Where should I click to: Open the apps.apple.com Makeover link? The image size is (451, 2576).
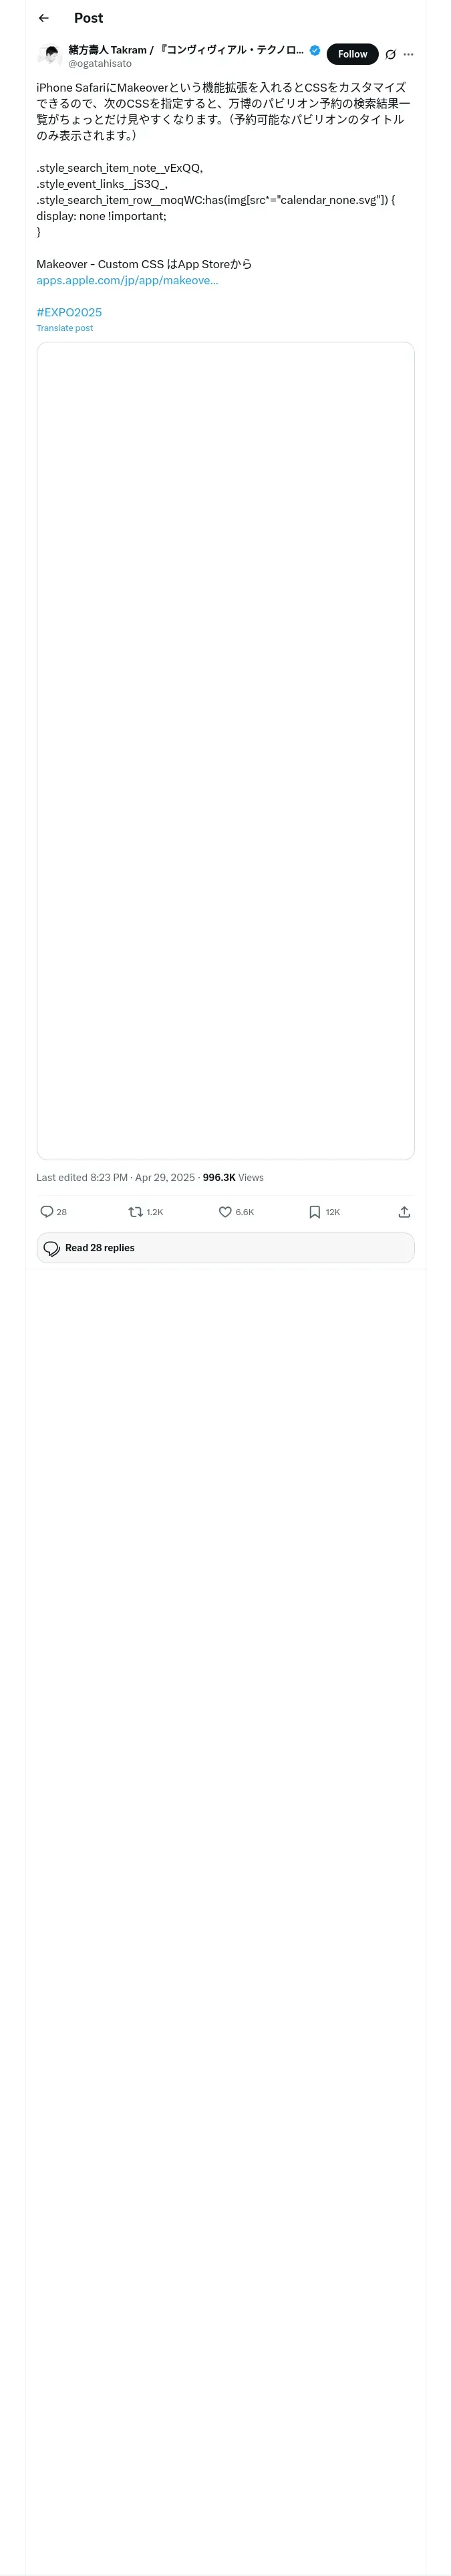pos(127,280)
